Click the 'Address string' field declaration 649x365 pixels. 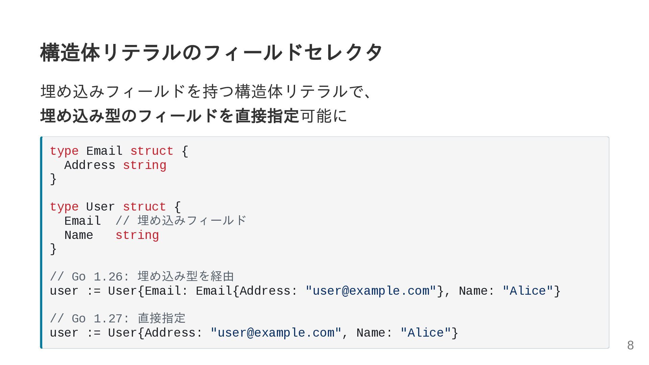(115, 165)
